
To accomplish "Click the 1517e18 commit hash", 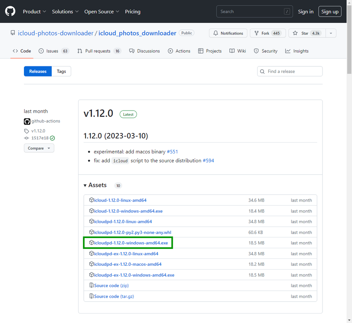I will (x=40, y=138).
